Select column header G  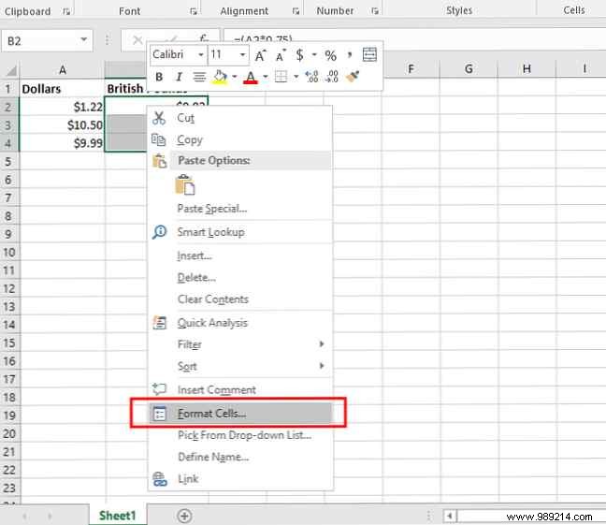click(x=469, y=69)
